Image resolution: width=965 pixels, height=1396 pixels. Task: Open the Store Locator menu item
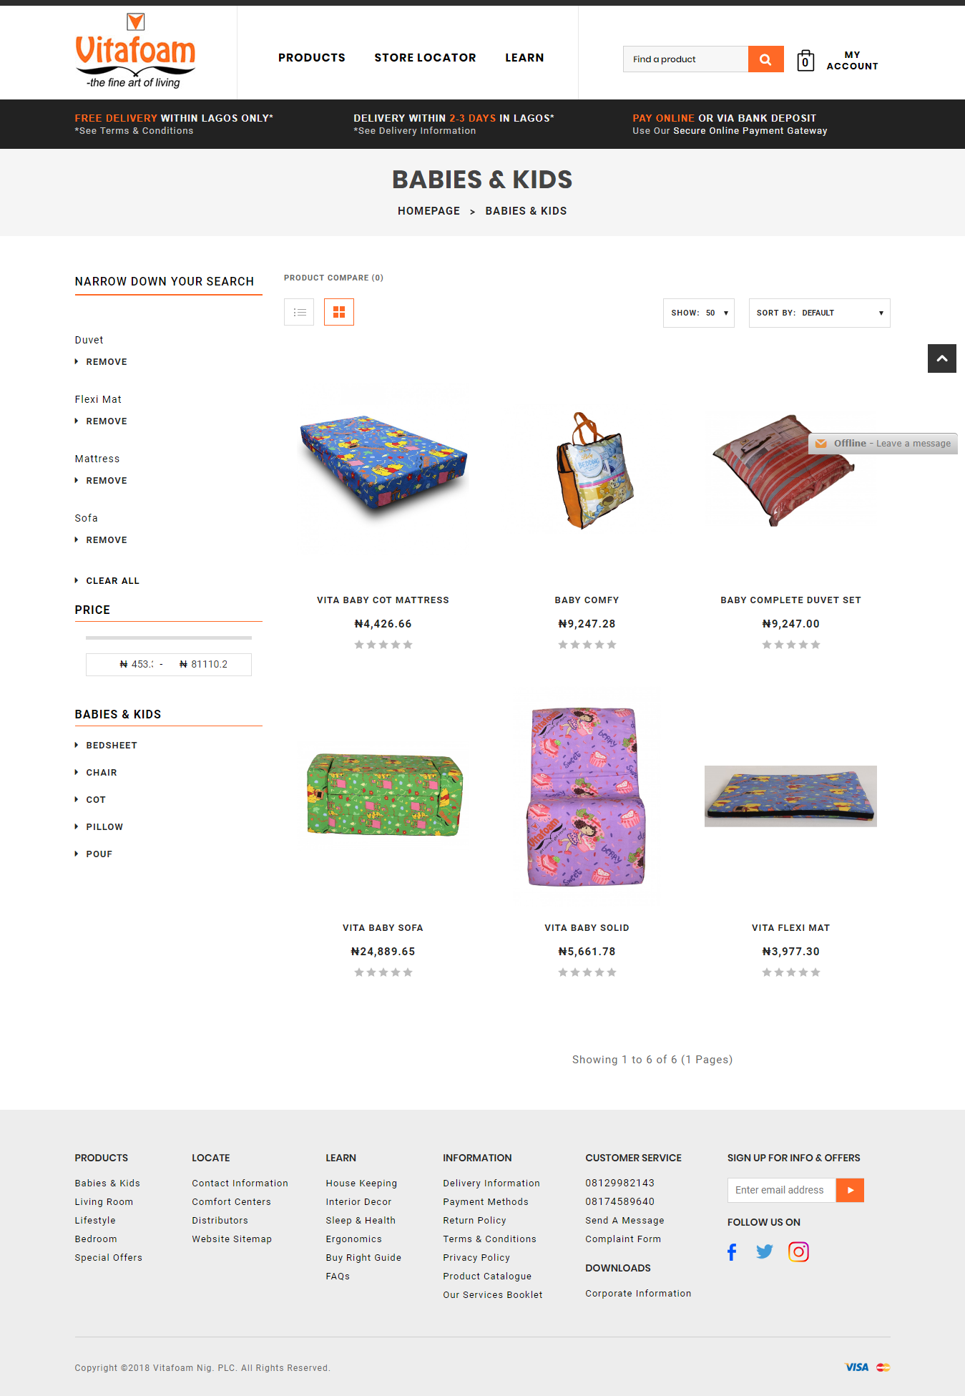(x=425, y=58)
